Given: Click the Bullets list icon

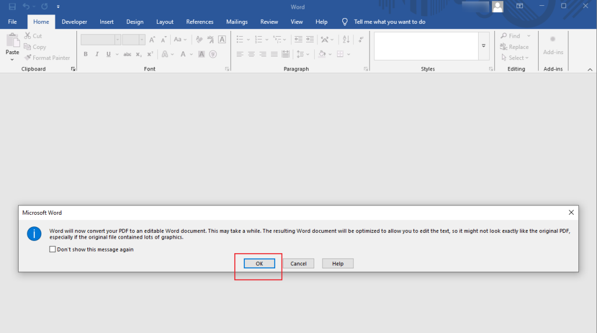Looking at the screenshot, I should [x=240, y=40].
